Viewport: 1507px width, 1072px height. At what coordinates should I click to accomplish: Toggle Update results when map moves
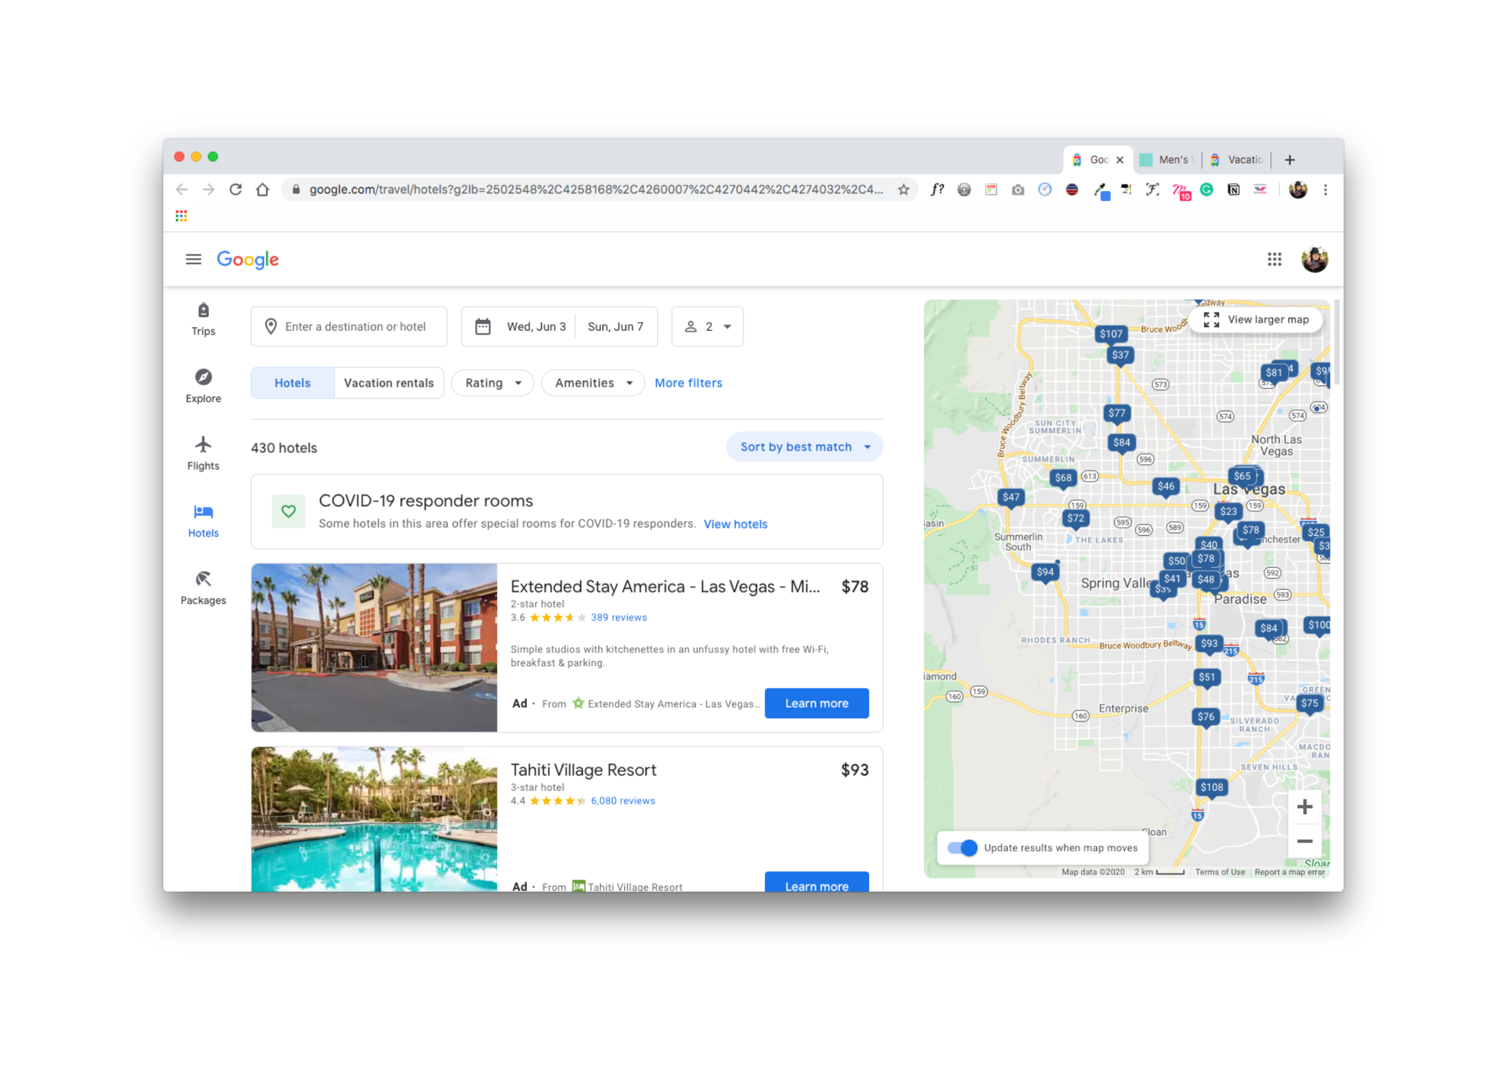click(962, 848)
